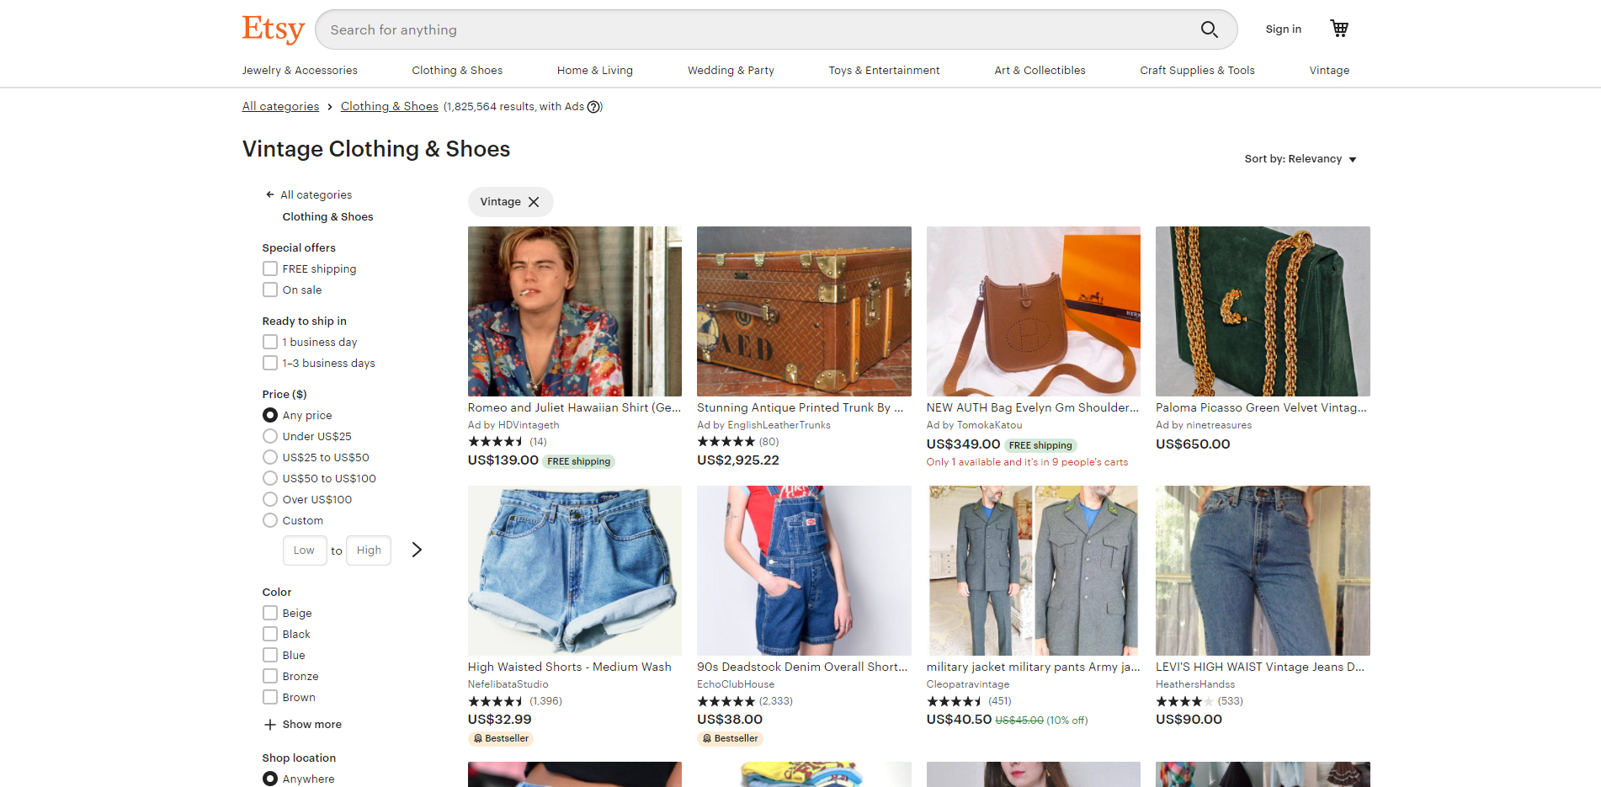Image resolution: width=1601 pixels, height=787 pixels.
Task: Click the Cleopatravintage shop name
Action: click(968, 684)
